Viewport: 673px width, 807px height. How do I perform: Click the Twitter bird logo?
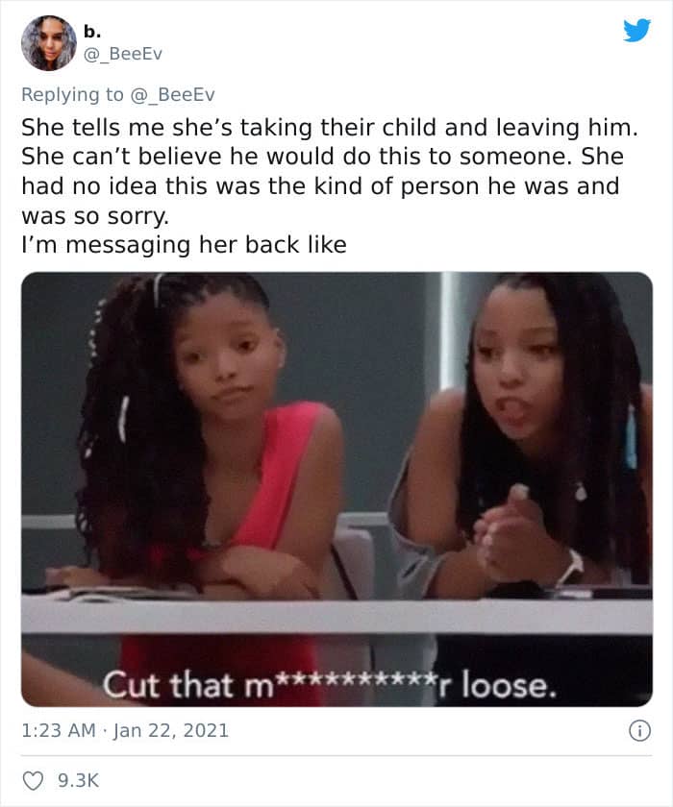pyautogui.click(x=637, y=31)
